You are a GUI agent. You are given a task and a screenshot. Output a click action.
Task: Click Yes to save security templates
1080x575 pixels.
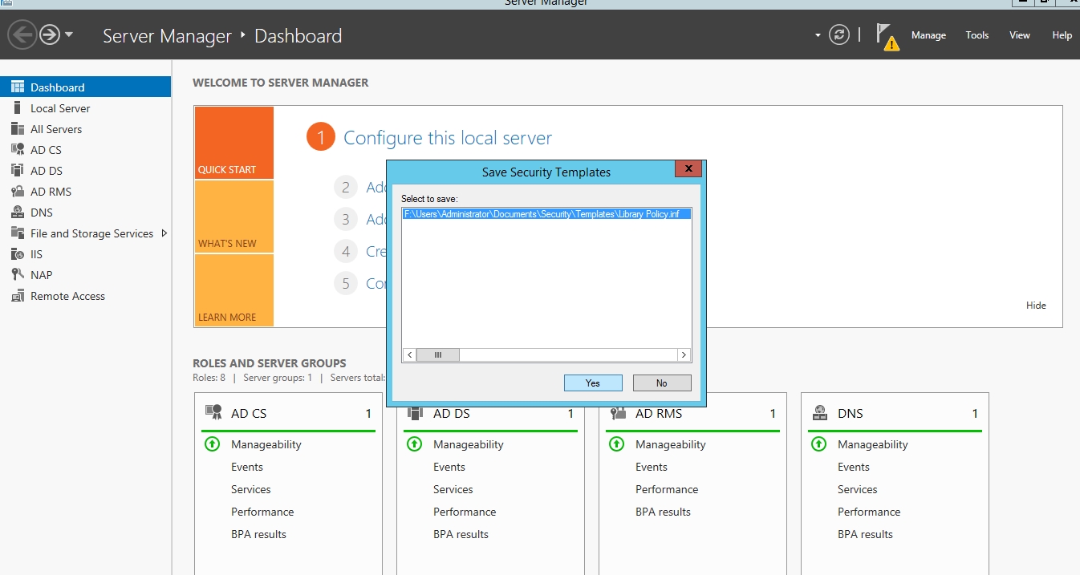[x=593, y=383]
